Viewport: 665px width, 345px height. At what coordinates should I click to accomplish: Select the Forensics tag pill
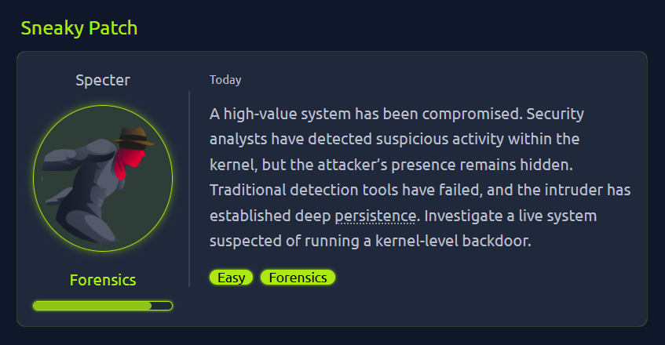(298, 278)
